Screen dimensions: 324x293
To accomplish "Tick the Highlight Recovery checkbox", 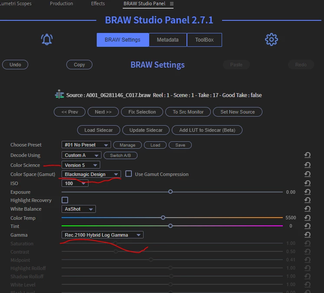I will point(65,200).
